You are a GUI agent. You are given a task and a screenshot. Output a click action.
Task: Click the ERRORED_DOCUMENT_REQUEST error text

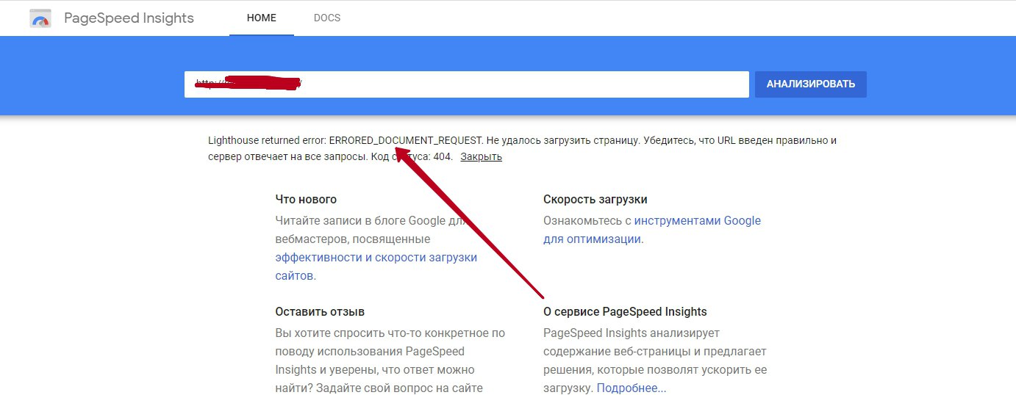coord(406,140)
